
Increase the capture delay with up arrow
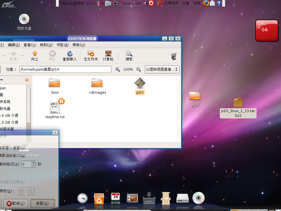[34, 162]
